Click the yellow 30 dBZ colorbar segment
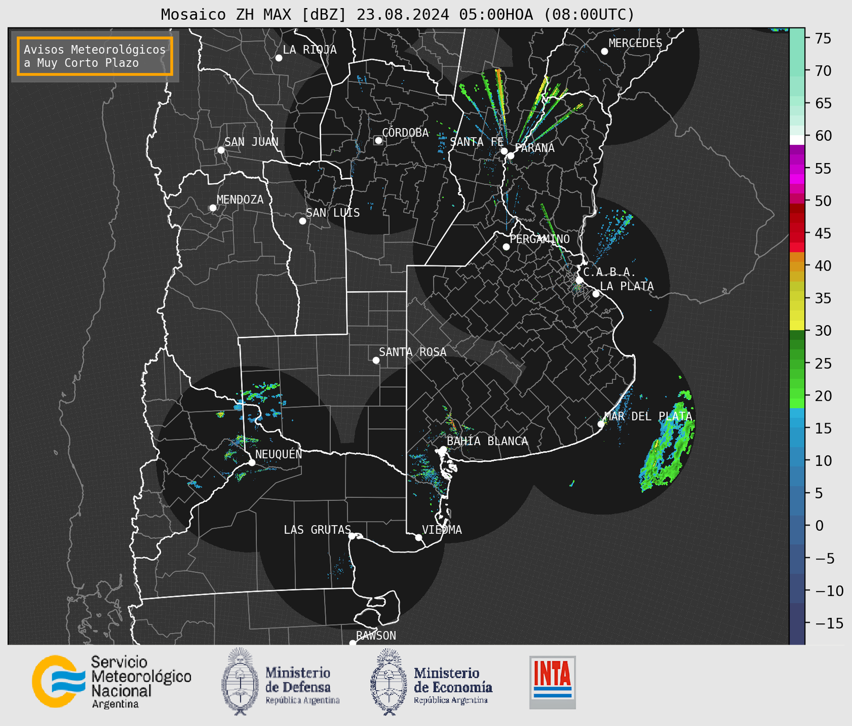Image resolution: width=852 pixels, height=726 pixels. coord(797,326)
